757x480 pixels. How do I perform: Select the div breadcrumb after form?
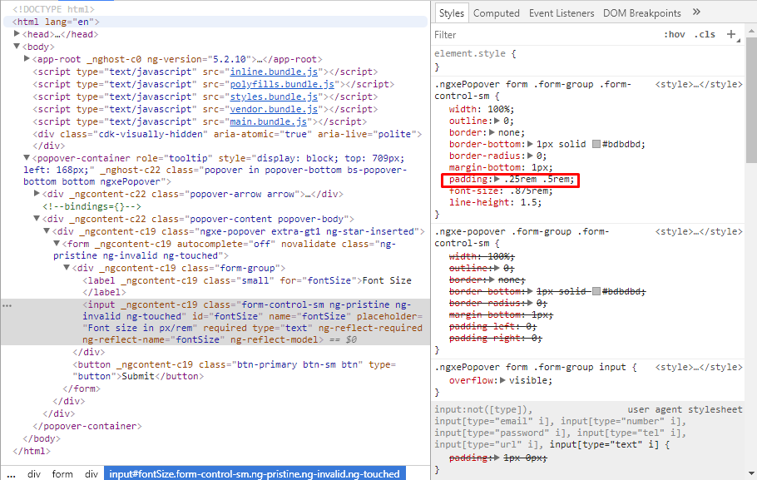[x=92, y=474]
